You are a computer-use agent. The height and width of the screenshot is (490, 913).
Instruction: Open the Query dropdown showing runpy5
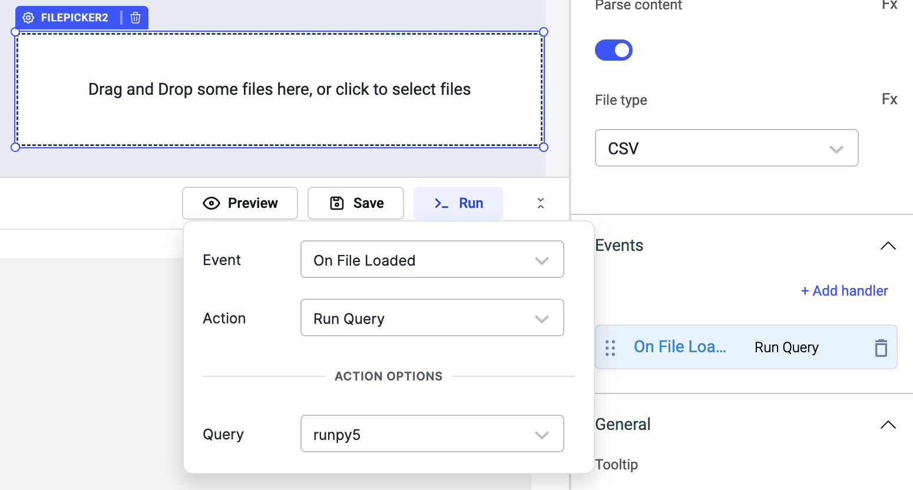point(432,434)
